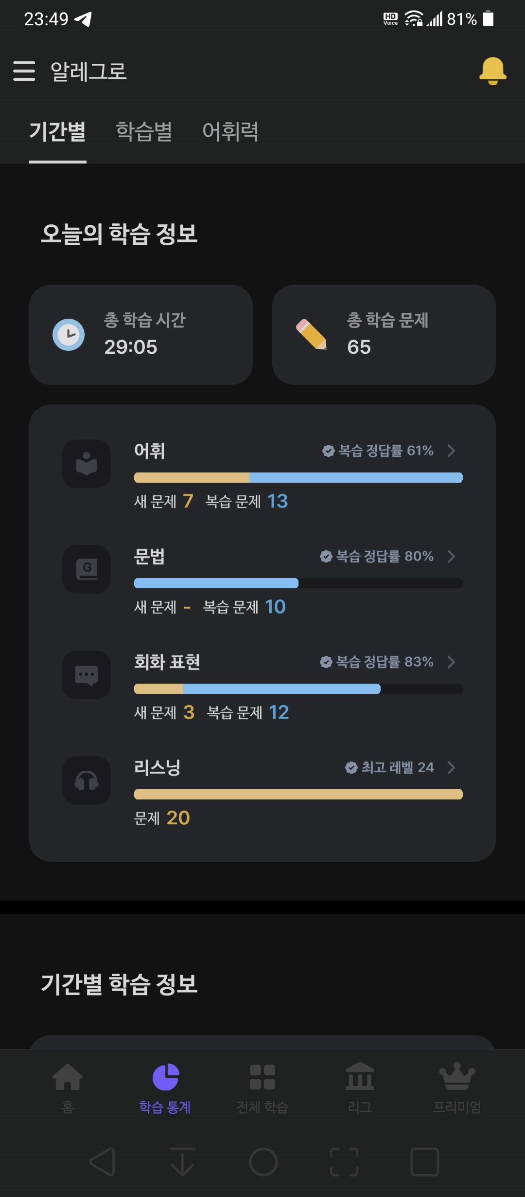Tap the vocabulary book icon
Image resolution: width=525 pixels, height=1197 pixels.
point(87,464)
